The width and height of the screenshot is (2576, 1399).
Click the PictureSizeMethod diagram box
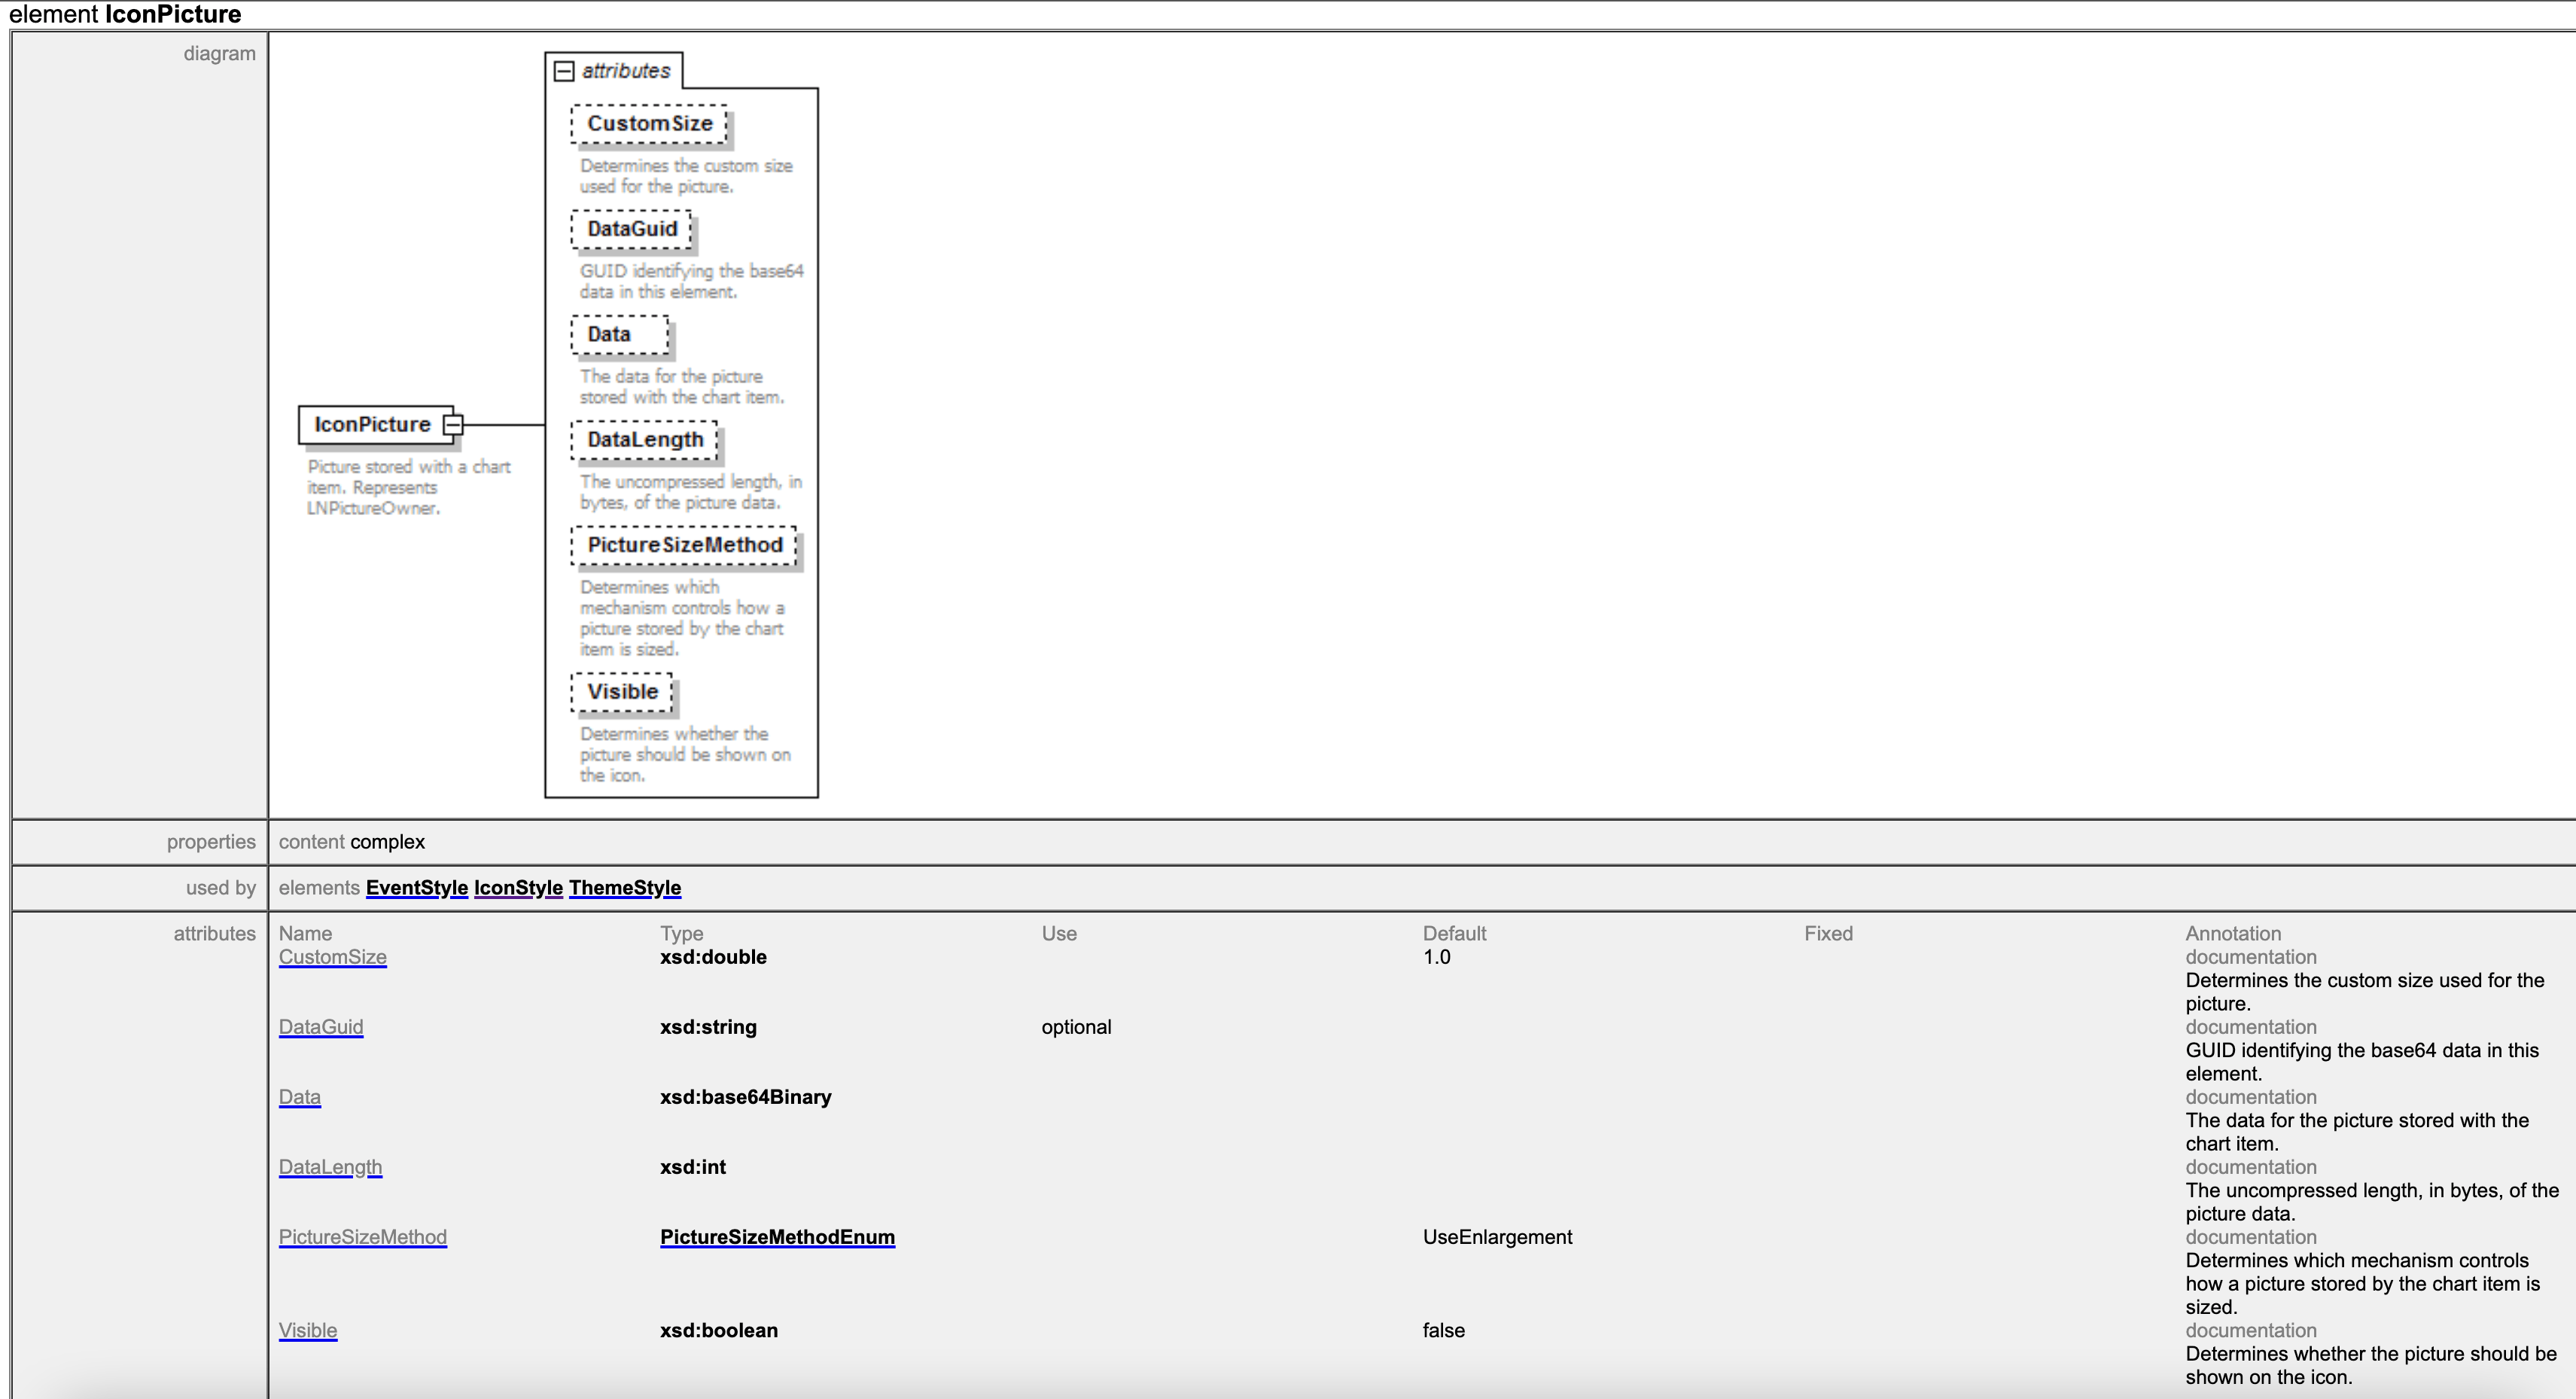pyautogui.click(x=684, y=546)
